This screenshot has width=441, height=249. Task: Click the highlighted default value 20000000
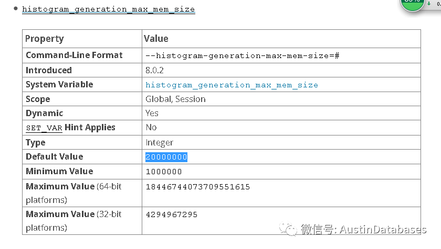pyautogui.click(x=166, y=157)
